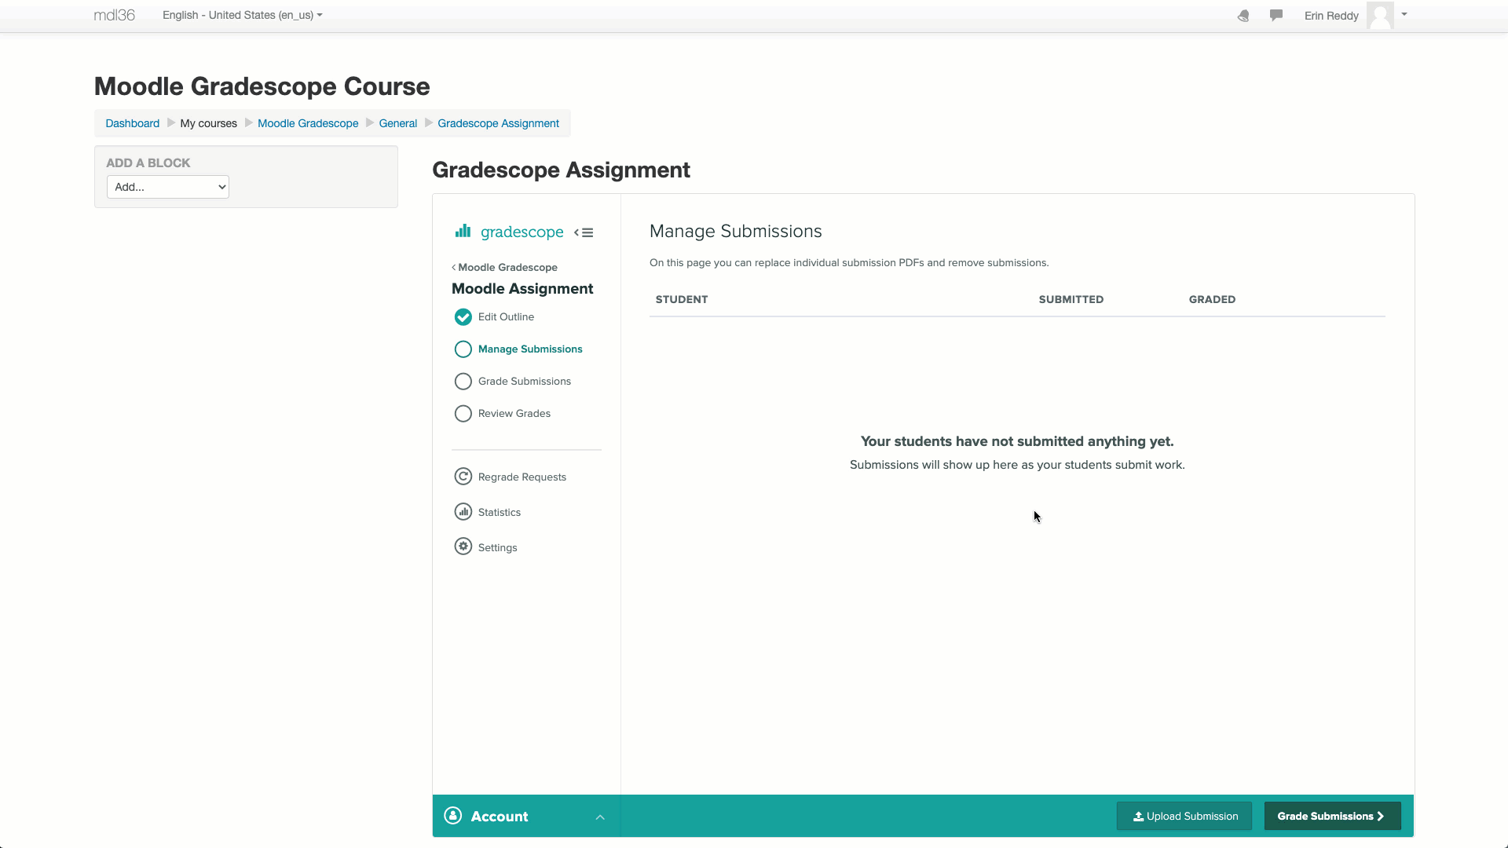This screenshot has width=1508, height=848.
Task: Click Dashboard breadcrumb link
Action: click(133, 123)
